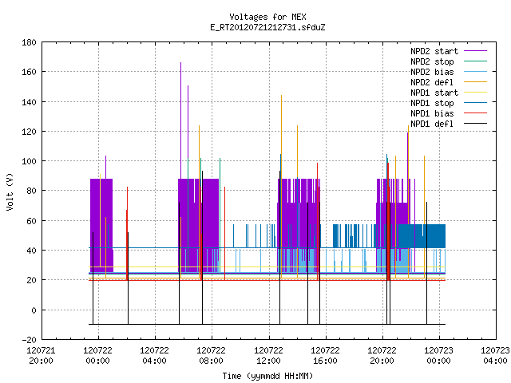The height and width of the screenshot is (383, 511).
Task: Click x-axis label 120721 20:00
Action: 41,356
